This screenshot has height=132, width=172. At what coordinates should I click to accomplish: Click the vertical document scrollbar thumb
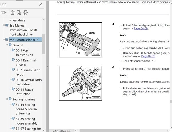[171, 101]
